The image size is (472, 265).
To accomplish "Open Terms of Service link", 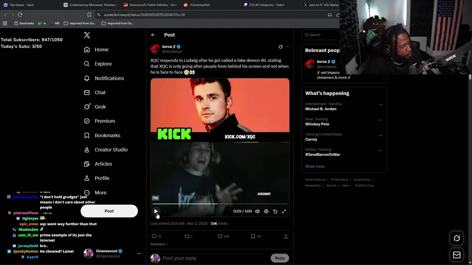I will [315, 180].
